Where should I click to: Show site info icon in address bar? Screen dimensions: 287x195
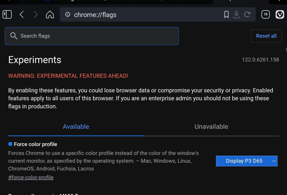[68, 14]
